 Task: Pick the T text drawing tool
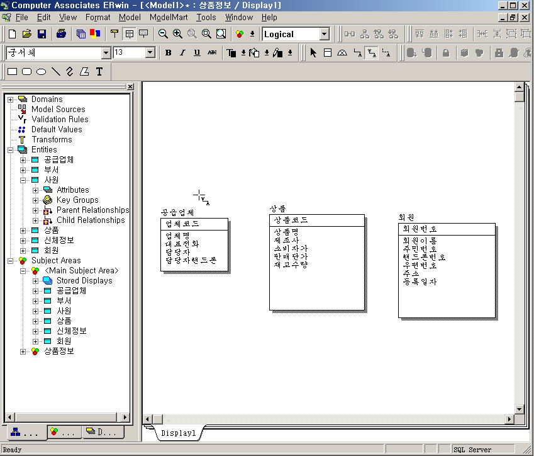click(x=99, y=72)
